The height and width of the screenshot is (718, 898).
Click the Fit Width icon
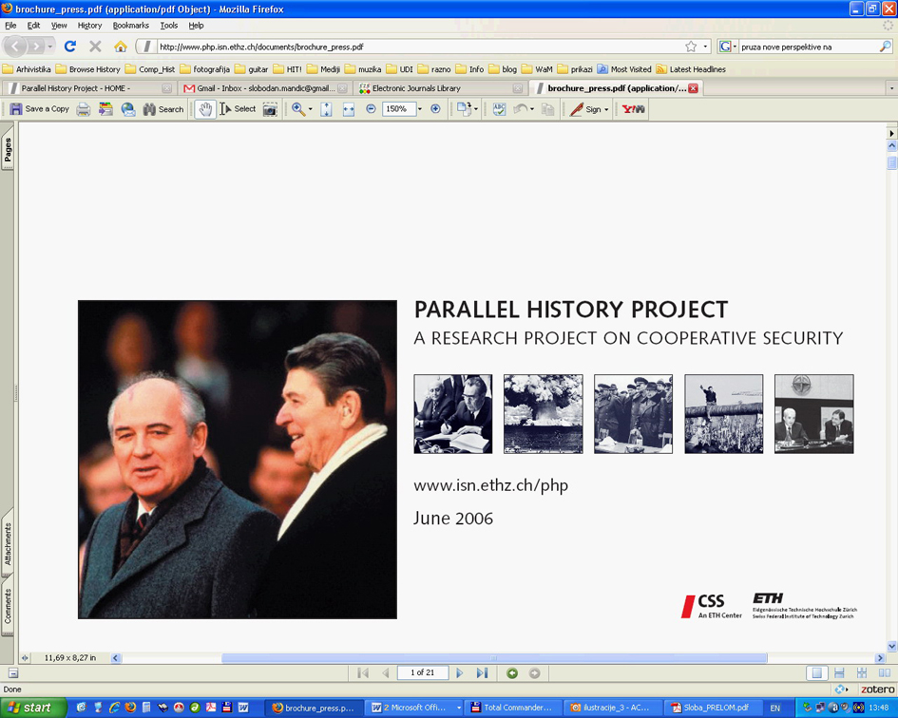[x=348, y=109]
